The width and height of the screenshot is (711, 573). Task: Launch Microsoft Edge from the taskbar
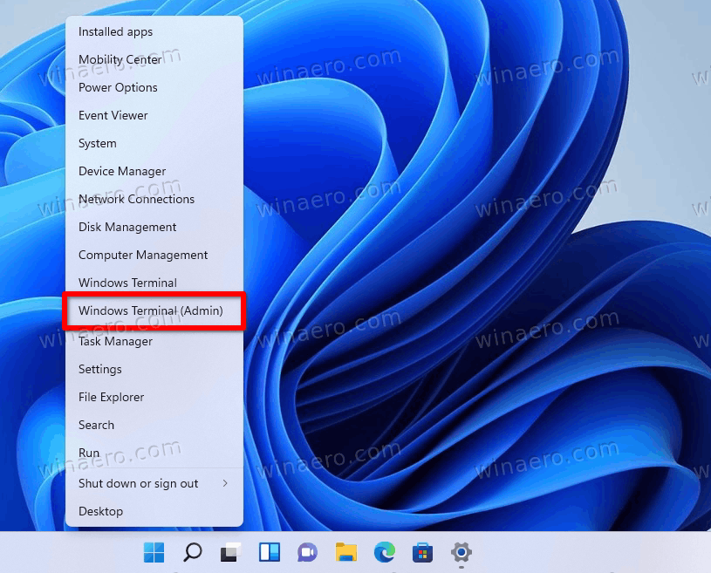pyautogui.click(x=385, y=552)
